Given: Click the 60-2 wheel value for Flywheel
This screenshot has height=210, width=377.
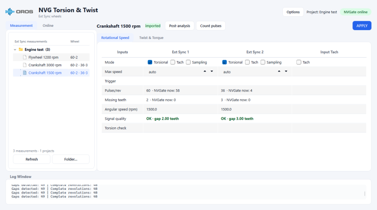Looking at the screenshot, I should 74,57.
